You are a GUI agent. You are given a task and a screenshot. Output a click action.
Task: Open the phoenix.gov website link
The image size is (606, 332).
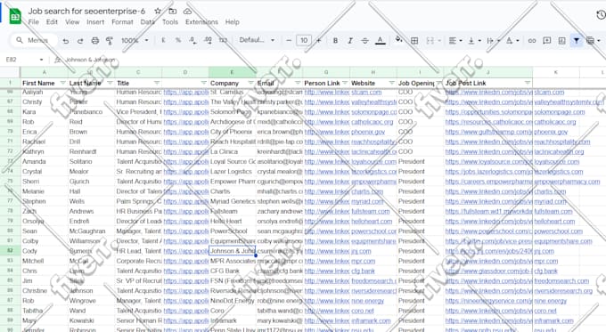(368, 132)
